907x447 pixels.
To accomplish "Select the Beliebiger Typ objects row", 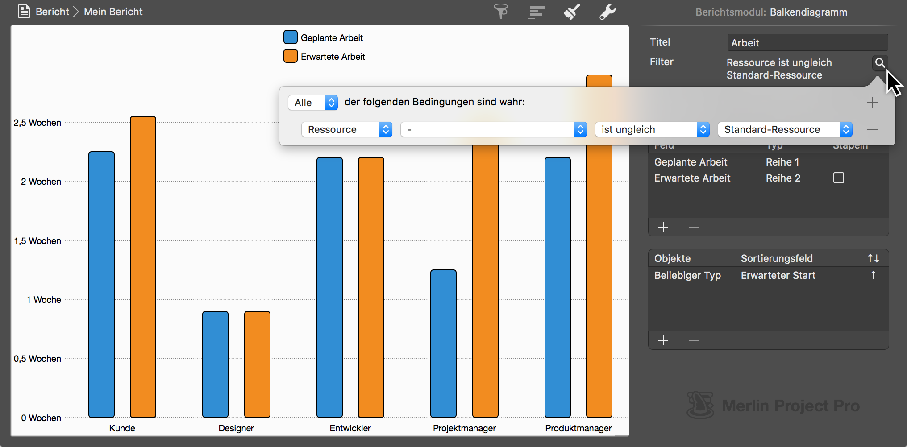I will click(x=687, y=276).
